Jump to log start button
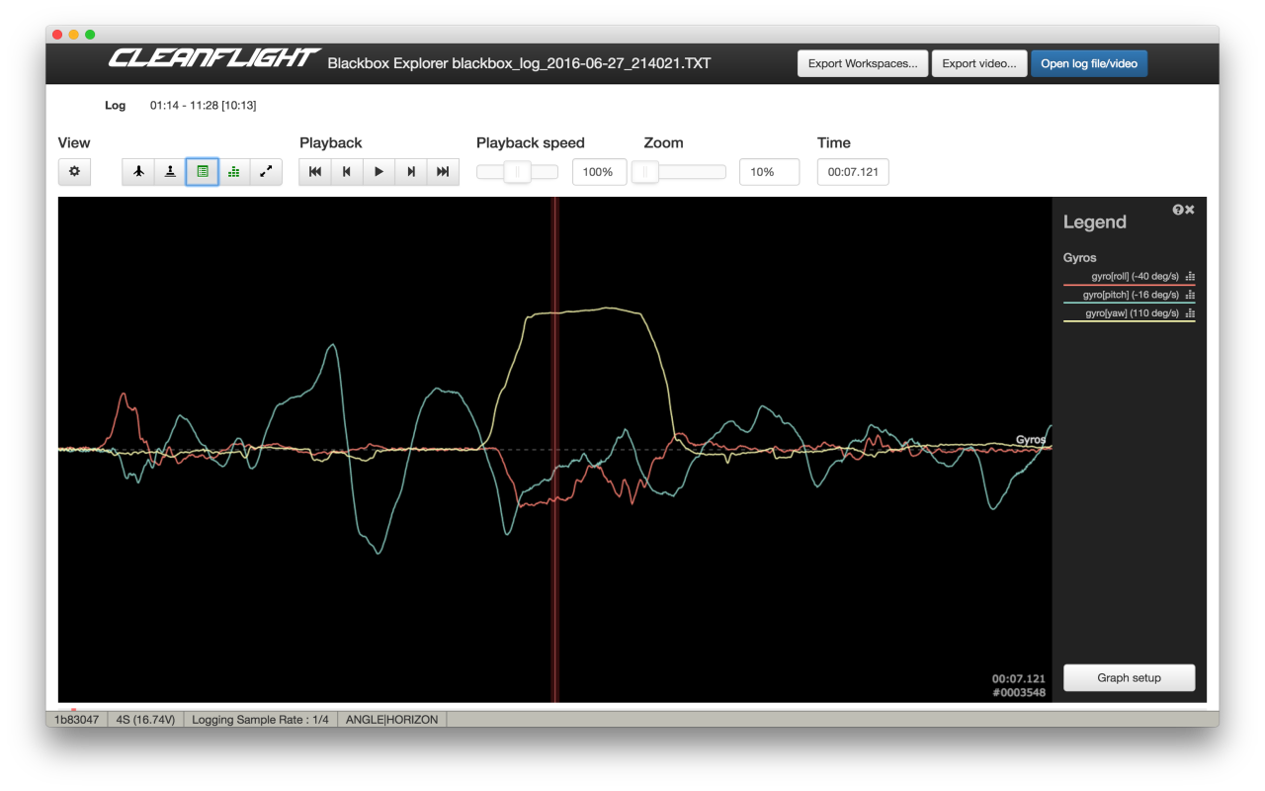Image resolution: width=1265 pixels, height=791 pixels. (315, 171)
